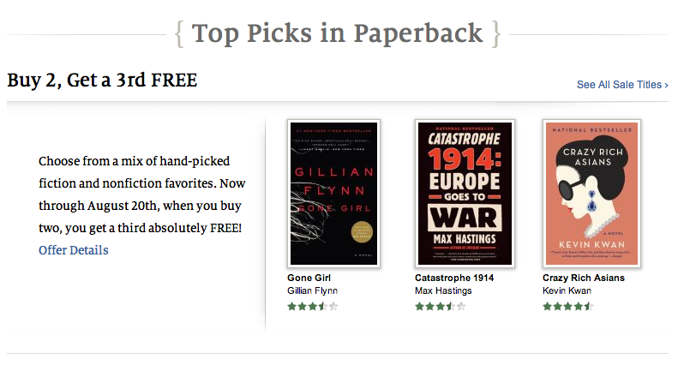Click the promotion description paragraph text
The width and height of the screenshot is (678, 377).
(141, 194)
